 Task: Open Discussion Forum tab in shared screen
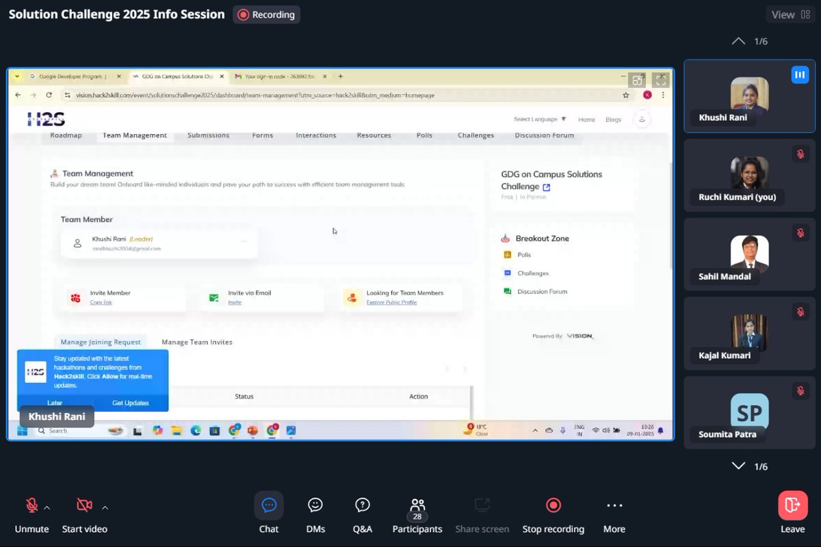545,135
